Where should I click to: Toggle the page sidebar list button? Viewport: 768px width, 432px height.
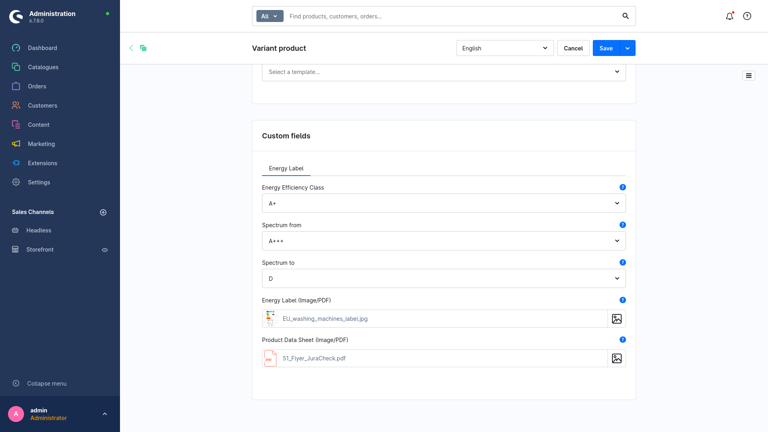748,76
